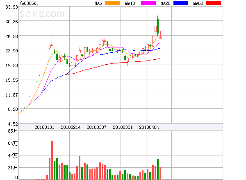
Task: Click the magenta MA10 legend swatch
Action: (x=148, y=3)
